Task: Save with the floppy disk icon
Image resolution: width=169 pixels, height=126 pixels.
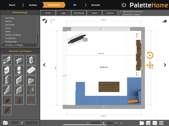Action: (155, 123)
